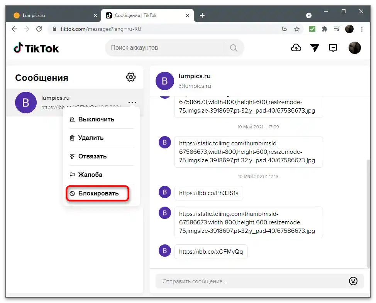Click the install app icon in address bar
The image size is (376, 303).
coord(285,29)
